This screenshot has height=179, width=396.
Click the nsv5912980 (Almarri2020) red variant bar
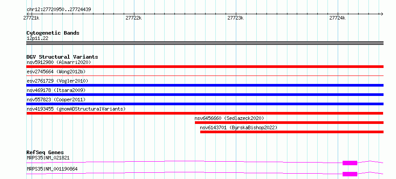tap(205, 67)
